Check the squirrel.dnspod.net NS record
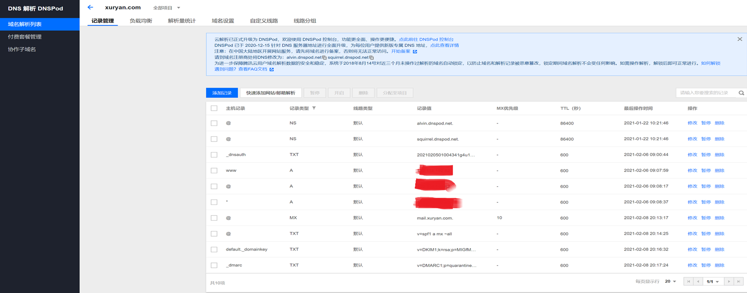This screenshot has width=747, height=293. [214, 139]
